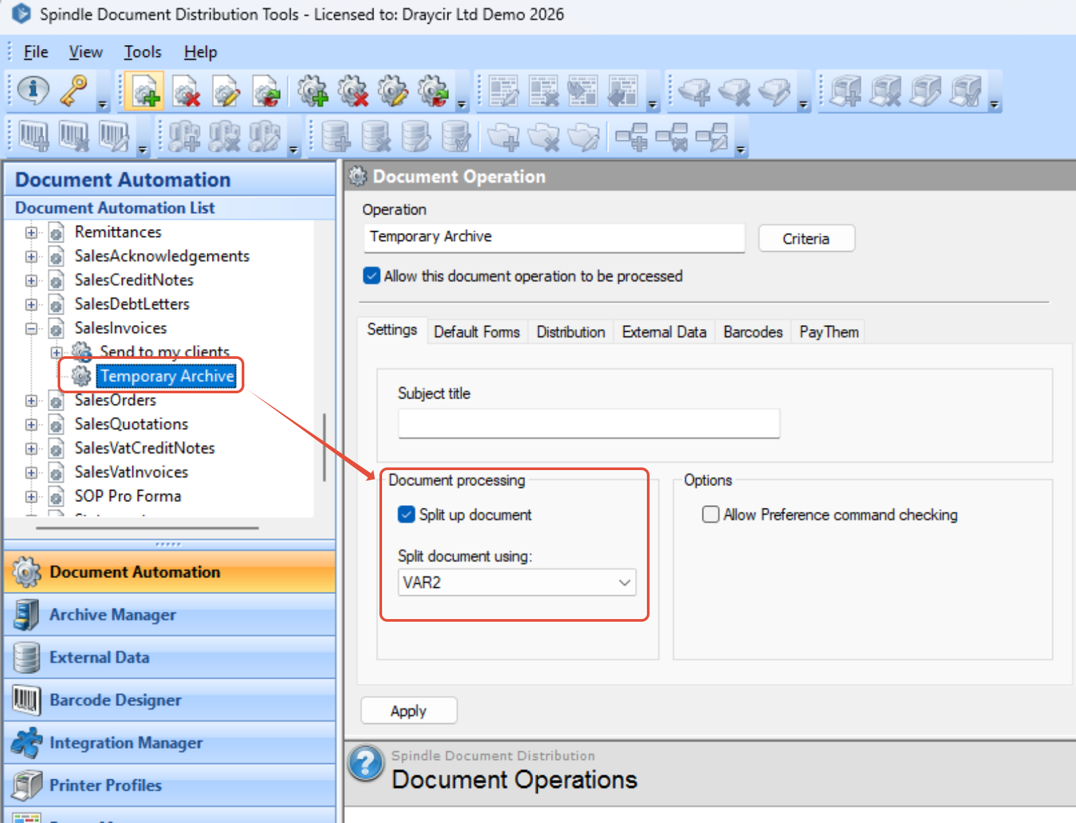Open the Barcode Designer panel
The width and height of the screenshot is (1076, 823).
pos(170,700)
